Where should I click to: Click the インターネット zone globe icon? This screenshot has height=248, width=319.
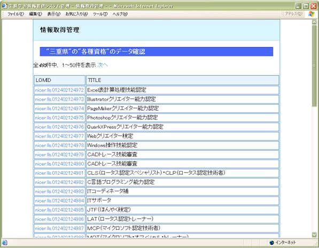[x=271, y=243]
